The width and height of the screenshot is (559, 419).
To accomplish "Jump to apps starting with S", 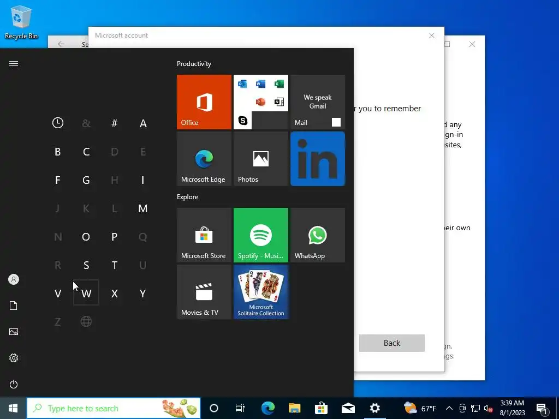I will point(86,265).
